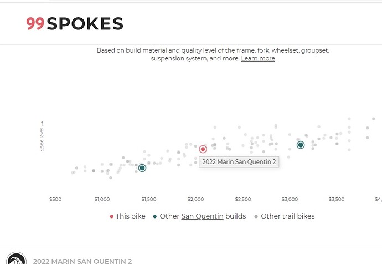Click the "2022 MARIN SAN QUENTIN 2" heading
The image size is (382, 264).
[x=82, y=261]
